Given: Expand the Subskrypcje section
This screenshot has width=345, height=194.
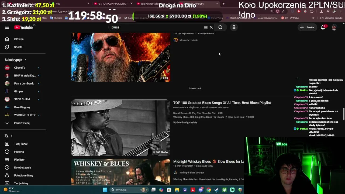Looking at the screenshot, I should pos(15,60).
